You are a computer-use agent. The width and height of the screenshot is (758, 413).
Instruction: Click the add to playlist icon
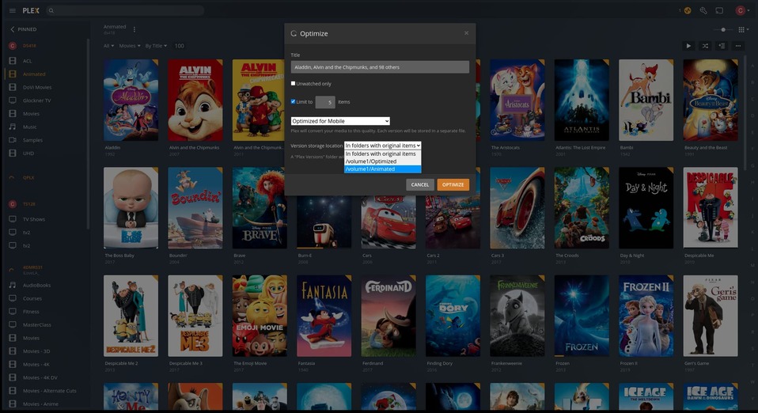722,46
